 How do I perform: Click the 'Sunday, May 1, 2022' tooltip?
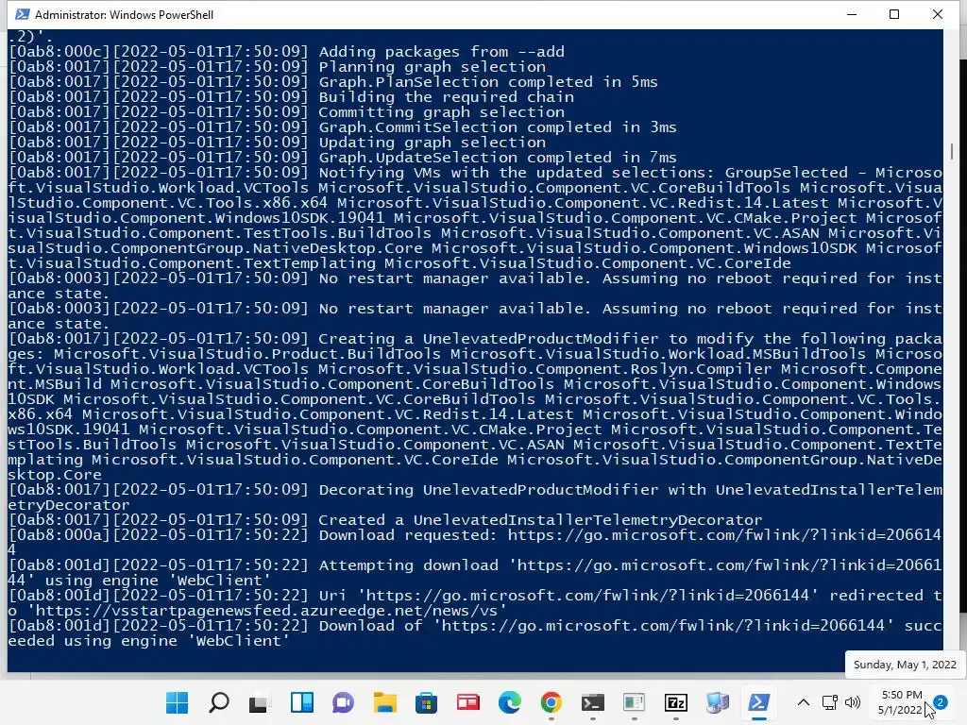click(x=905, y=665)
